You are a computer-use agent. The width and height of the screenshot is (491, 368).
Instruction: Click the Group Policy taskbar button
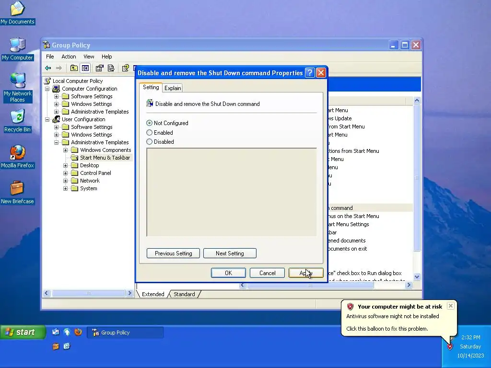[125, 333]
